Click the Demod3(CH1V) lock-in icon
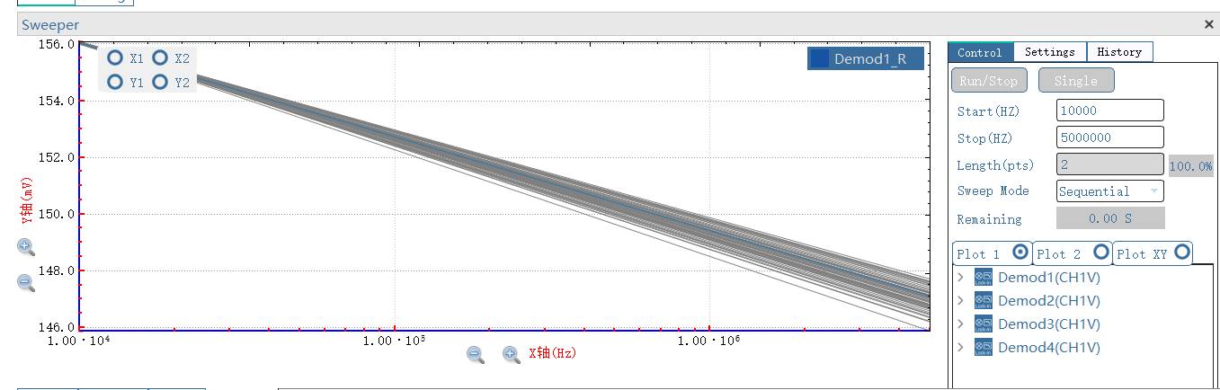 point(984,324)
